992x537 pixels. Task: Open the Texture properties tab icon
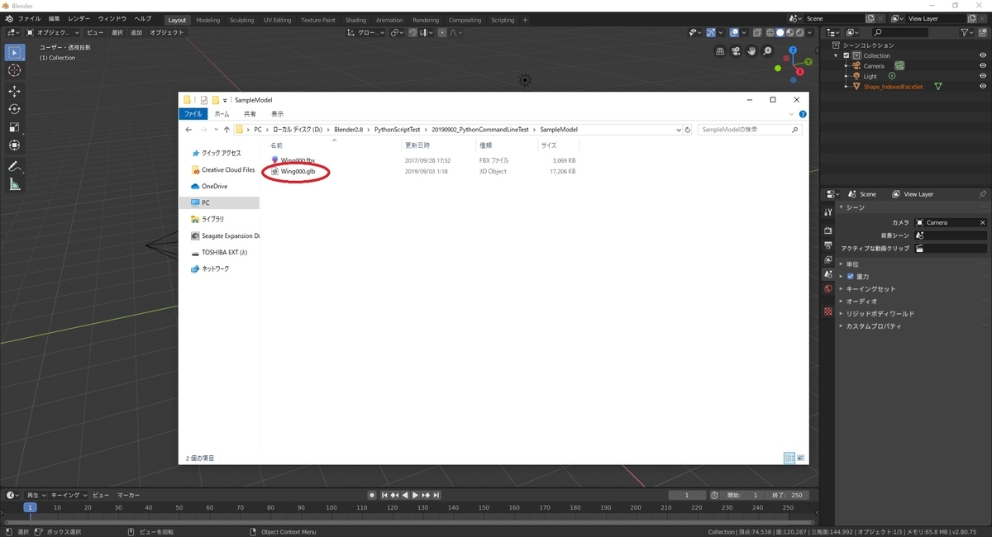tap(828, 311)
